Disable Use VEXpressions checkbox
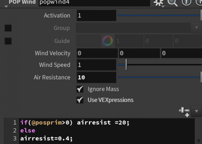202x144 pixels. [x=80, y=100]
